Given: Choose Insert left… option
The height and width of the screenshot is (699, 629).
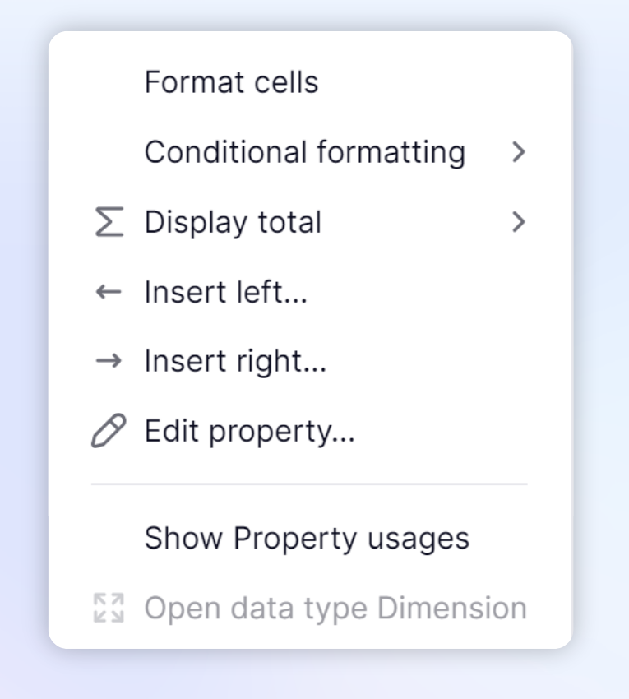Looking at the screenshot, I should pyautogui.click(x=310, y=292).
